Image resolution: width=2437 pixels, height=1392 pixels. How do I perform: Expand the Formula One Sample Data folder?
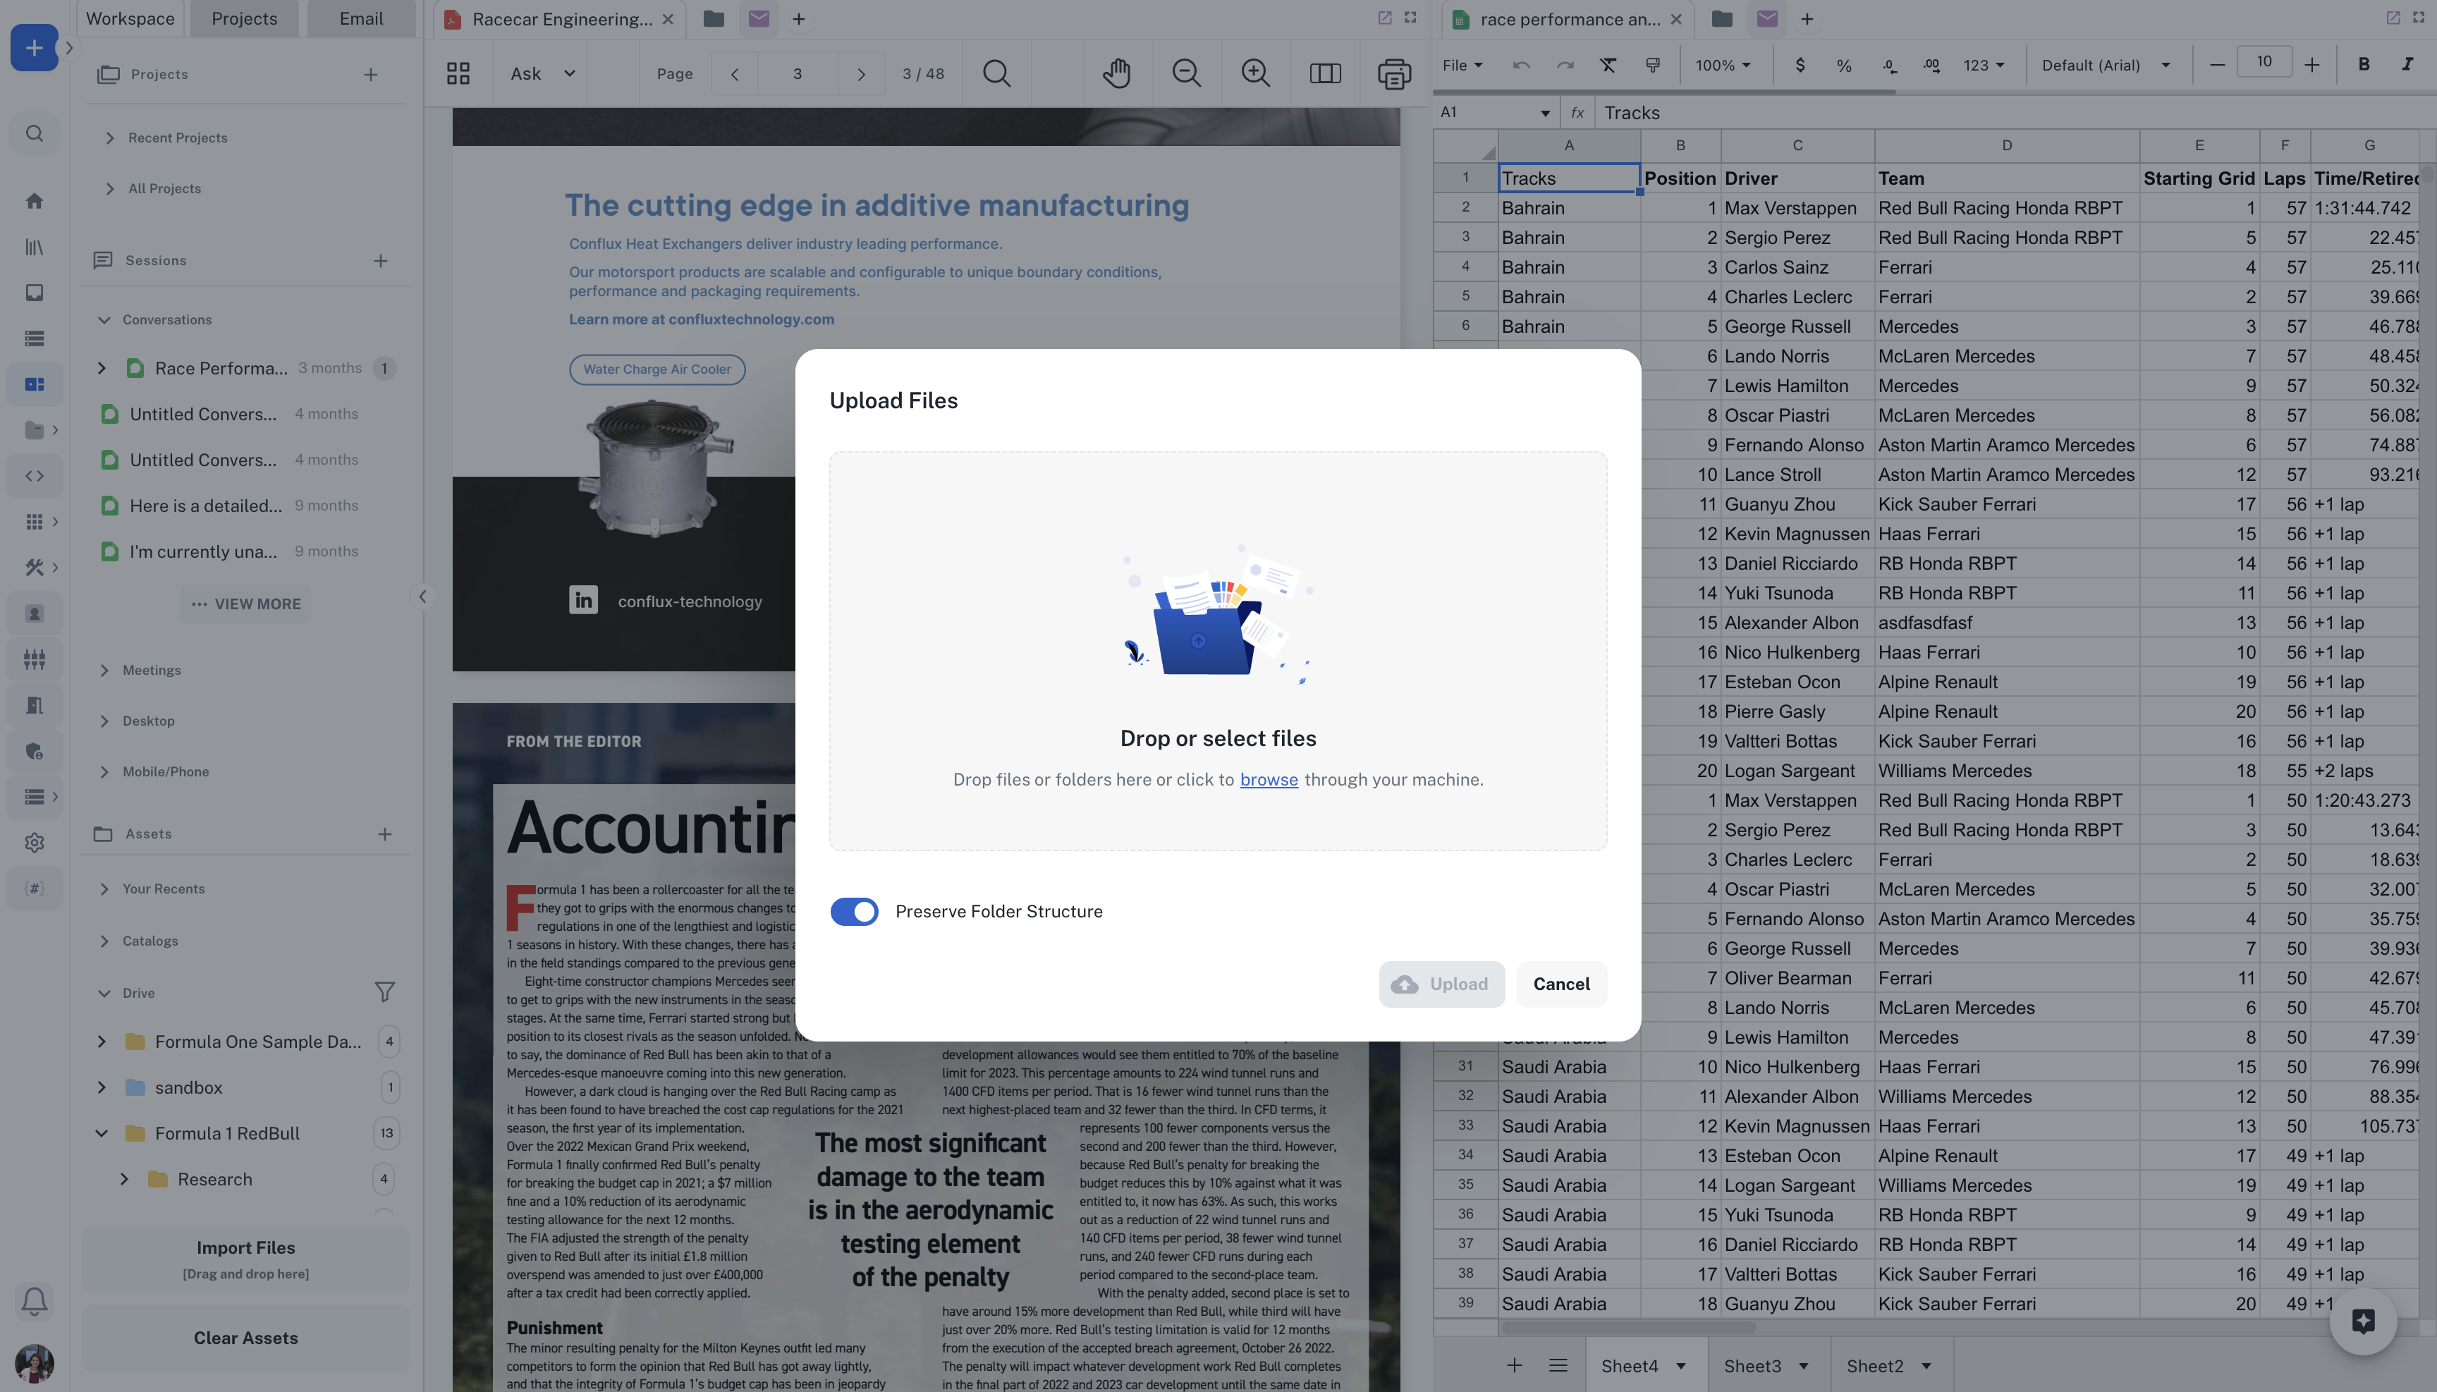coord(102,1041)
